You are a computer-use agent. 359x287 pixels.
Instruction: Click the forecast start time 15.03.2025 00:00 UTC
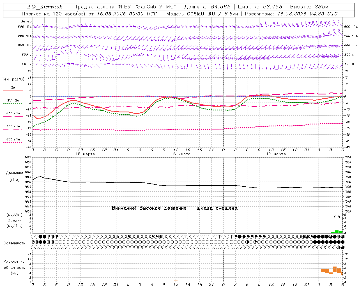coord(127,14)
